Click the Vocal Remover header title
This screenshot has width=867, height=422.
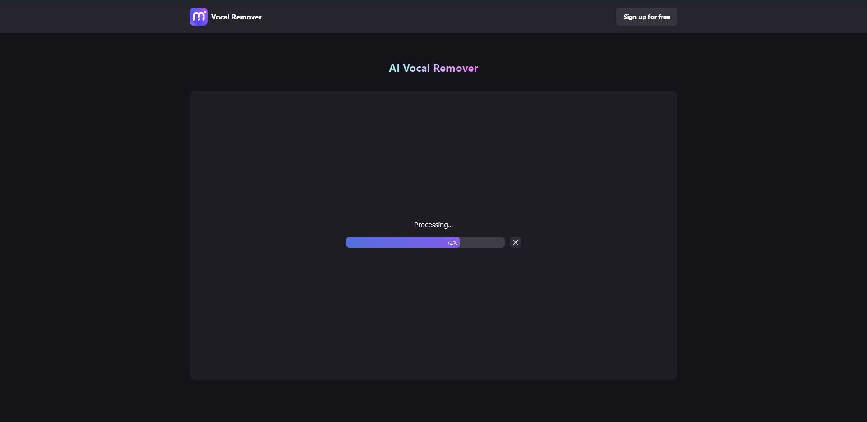point(236,17)
